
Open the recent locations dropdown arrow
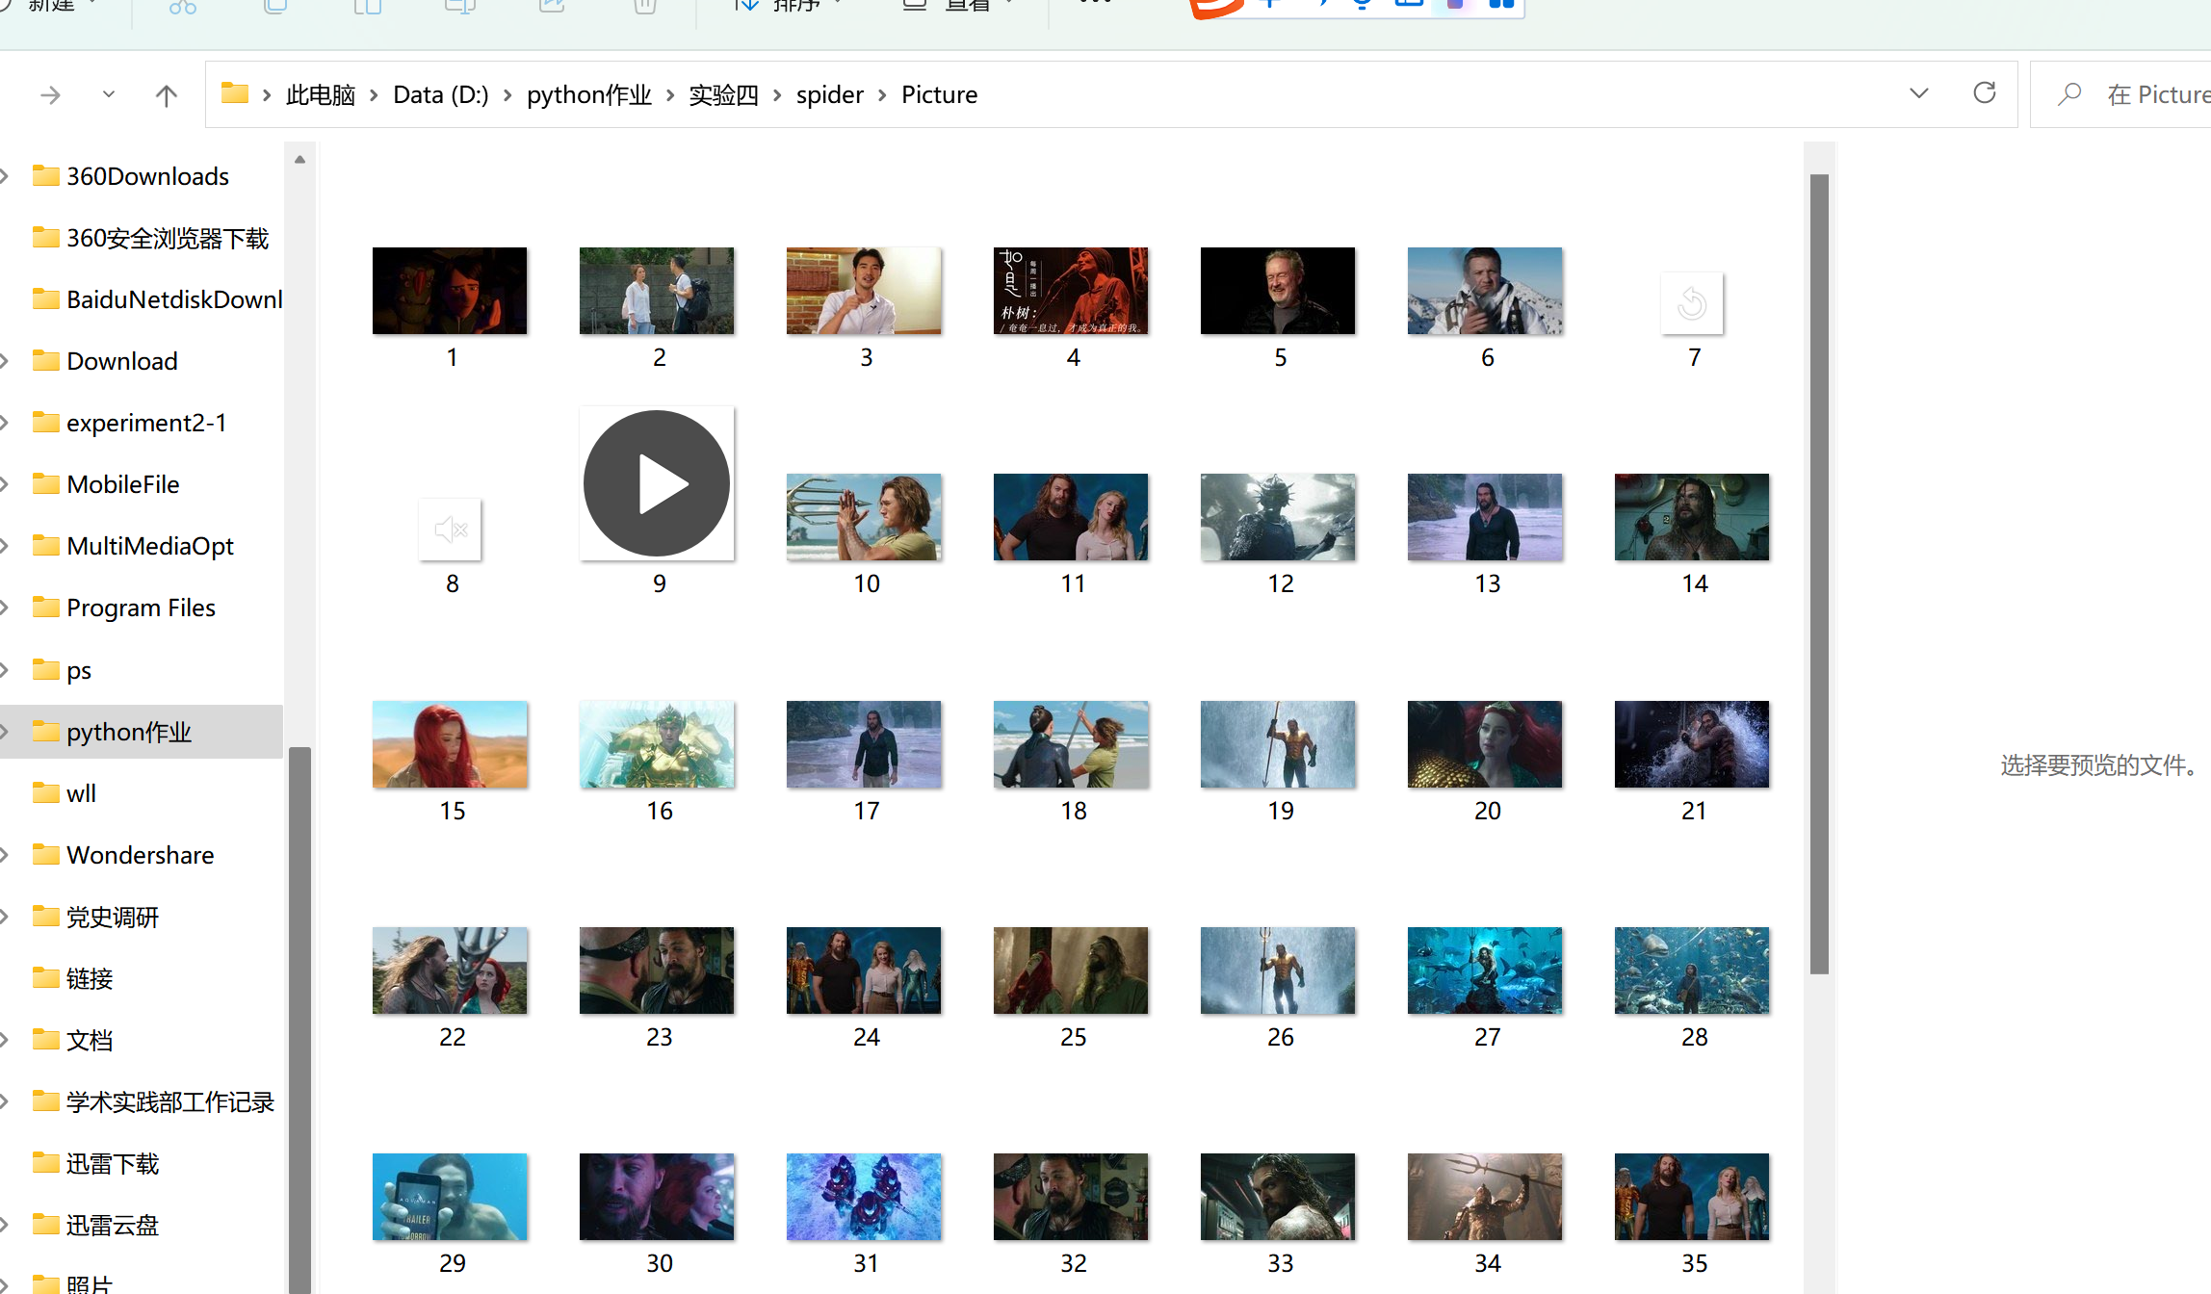pyautogui.click(x=109, y=94)
